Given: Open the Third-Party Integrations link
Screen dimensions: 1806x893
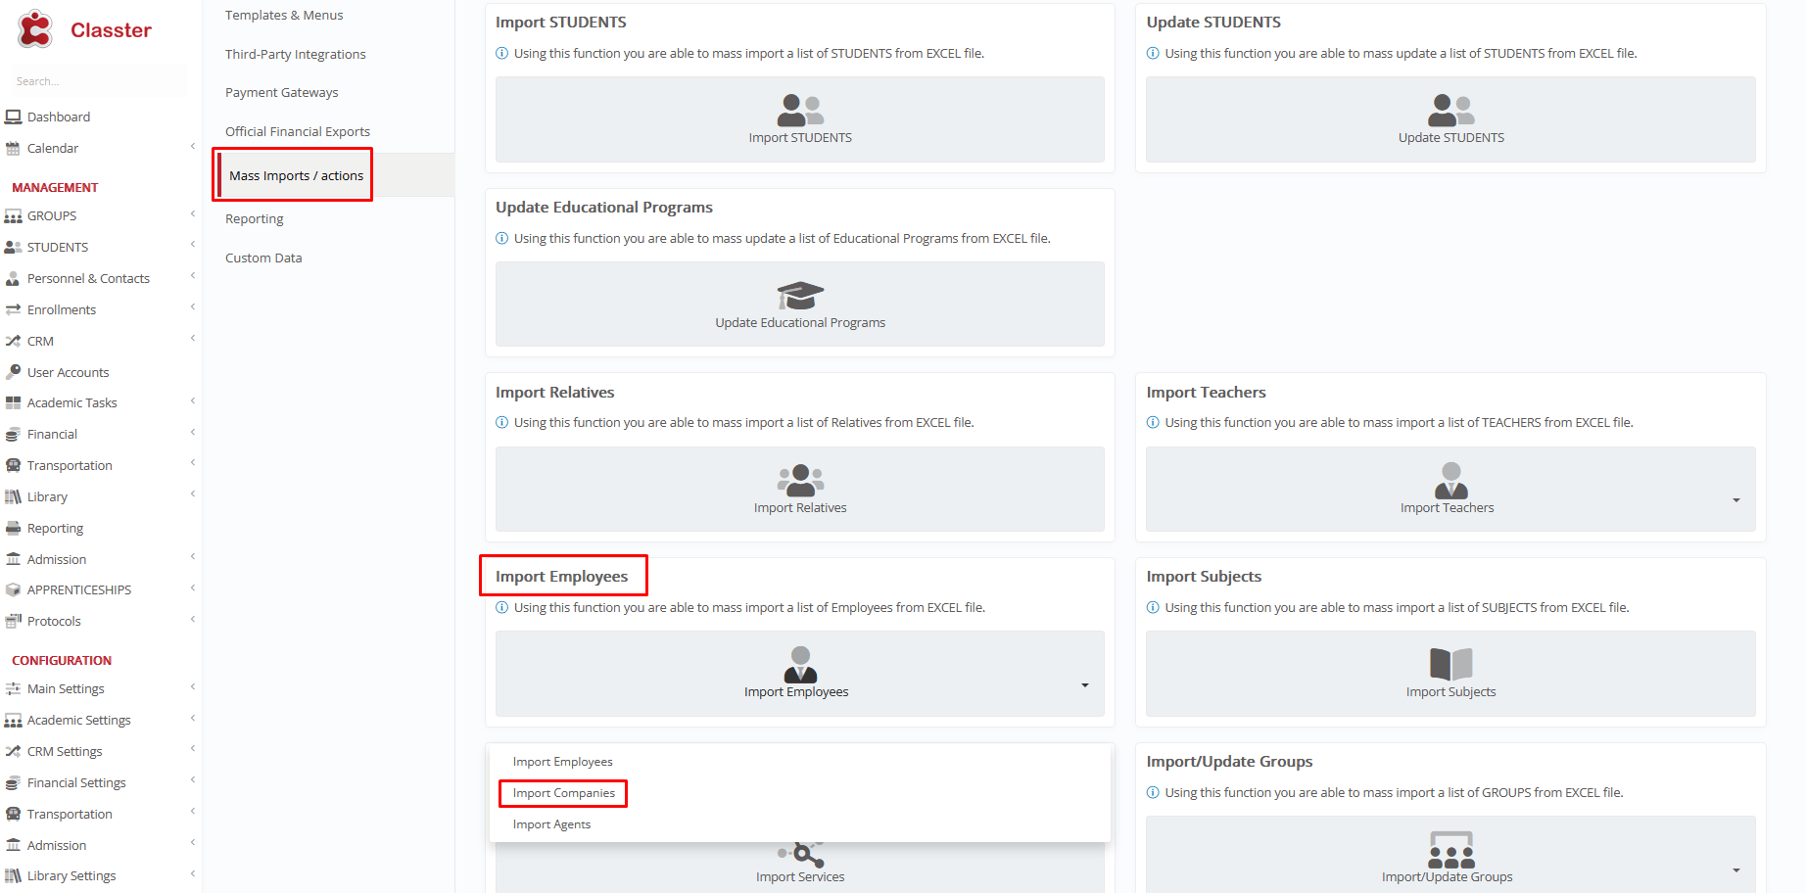Looking at the screenshot, I should click(295, 54).
